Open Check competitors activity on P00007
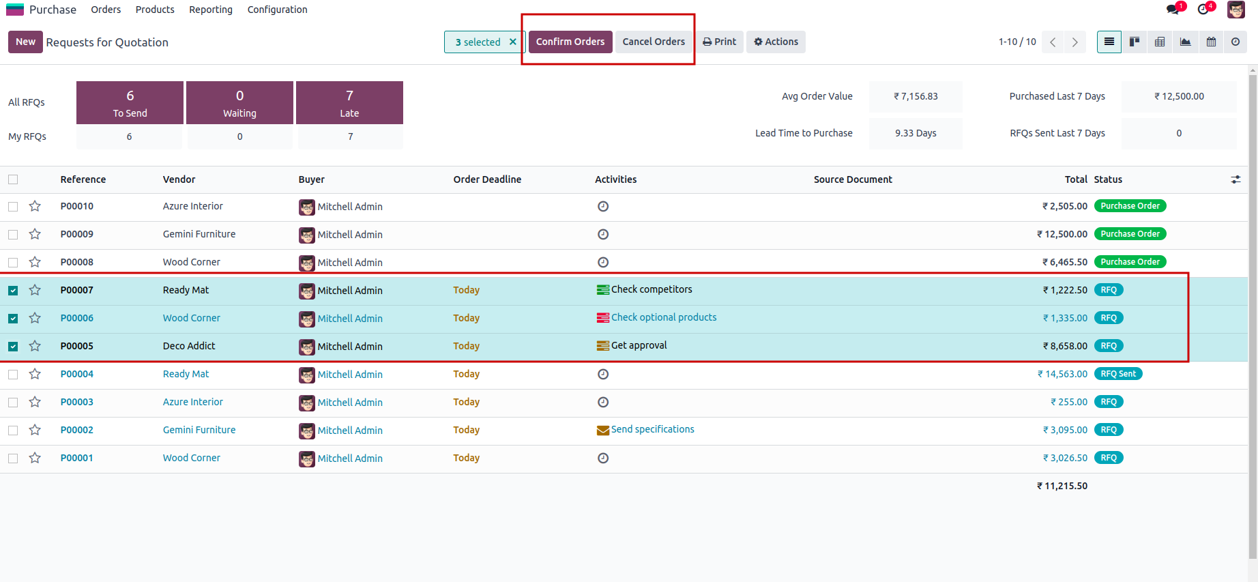The width and height of the screenshot is (1258, 582). 644,289
